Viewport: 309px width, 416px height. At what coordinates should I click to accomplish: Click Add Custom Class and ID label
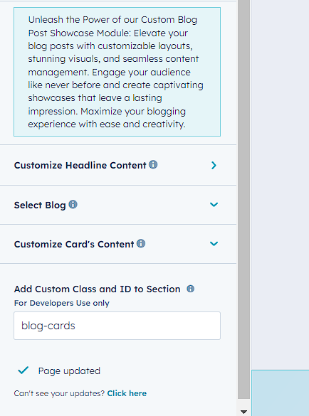97,289
